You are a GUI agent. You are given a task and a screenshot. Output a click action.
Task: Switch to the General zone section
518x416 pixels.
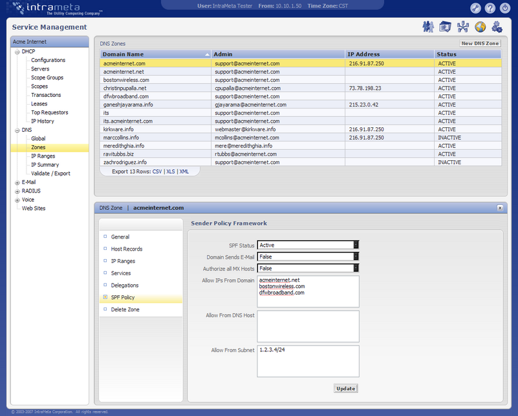point(120,236)
